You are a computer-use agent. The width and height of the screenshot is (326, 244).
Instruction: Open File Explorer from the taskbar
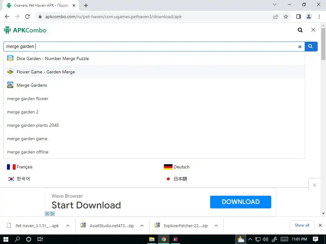coord(152,239)
